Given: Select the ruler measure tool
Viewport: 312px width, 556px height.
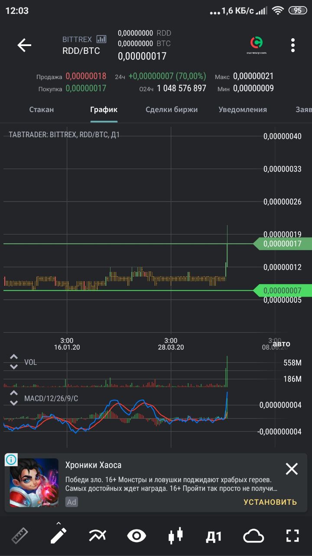Looking at the screenshot, I should (19, 536).
